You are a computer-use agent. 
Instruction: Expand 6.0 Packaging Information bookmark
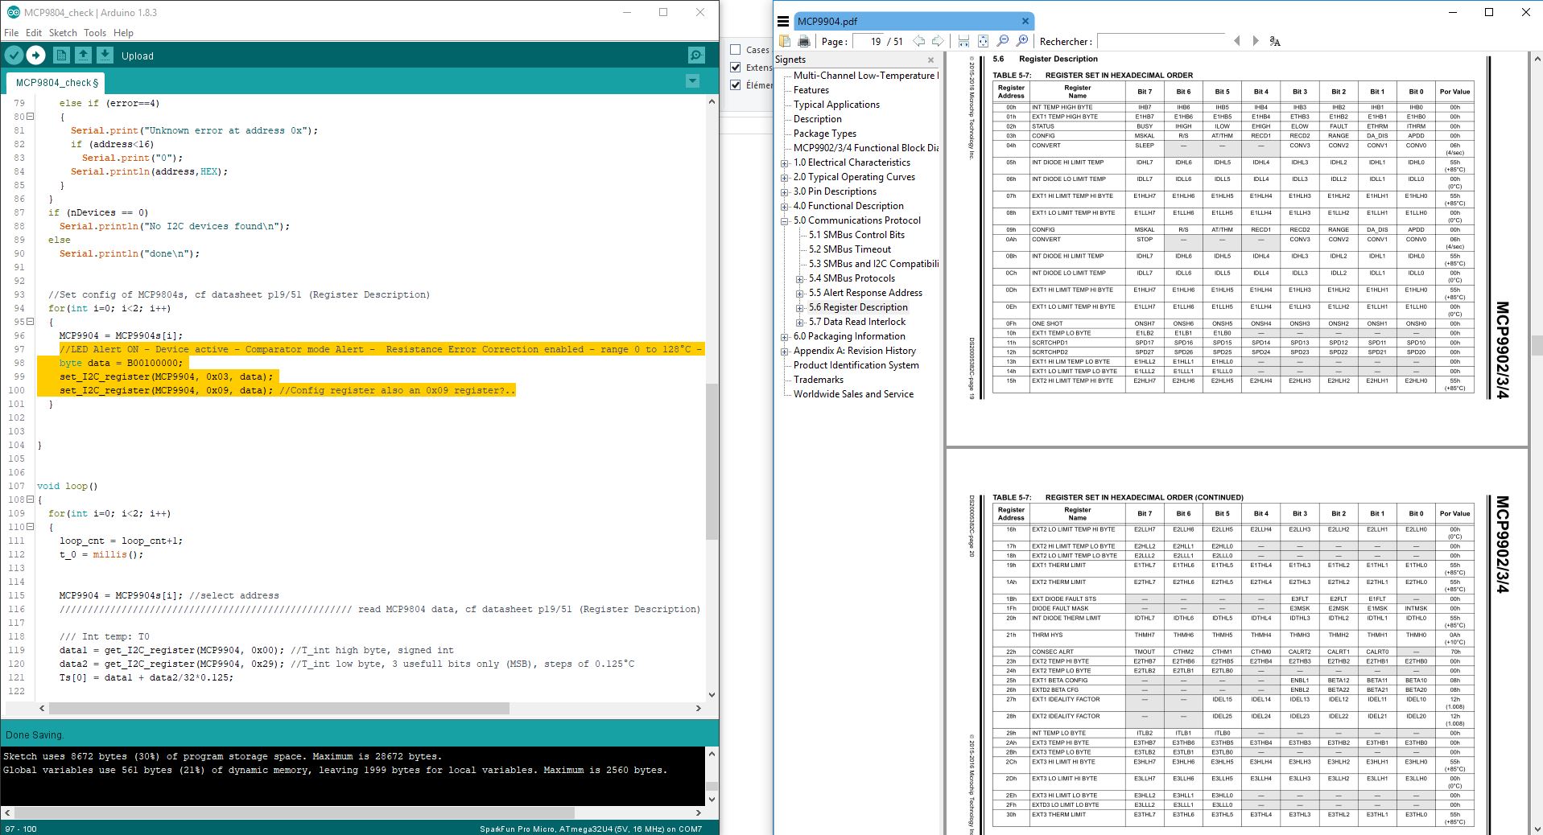coord(785,337)
